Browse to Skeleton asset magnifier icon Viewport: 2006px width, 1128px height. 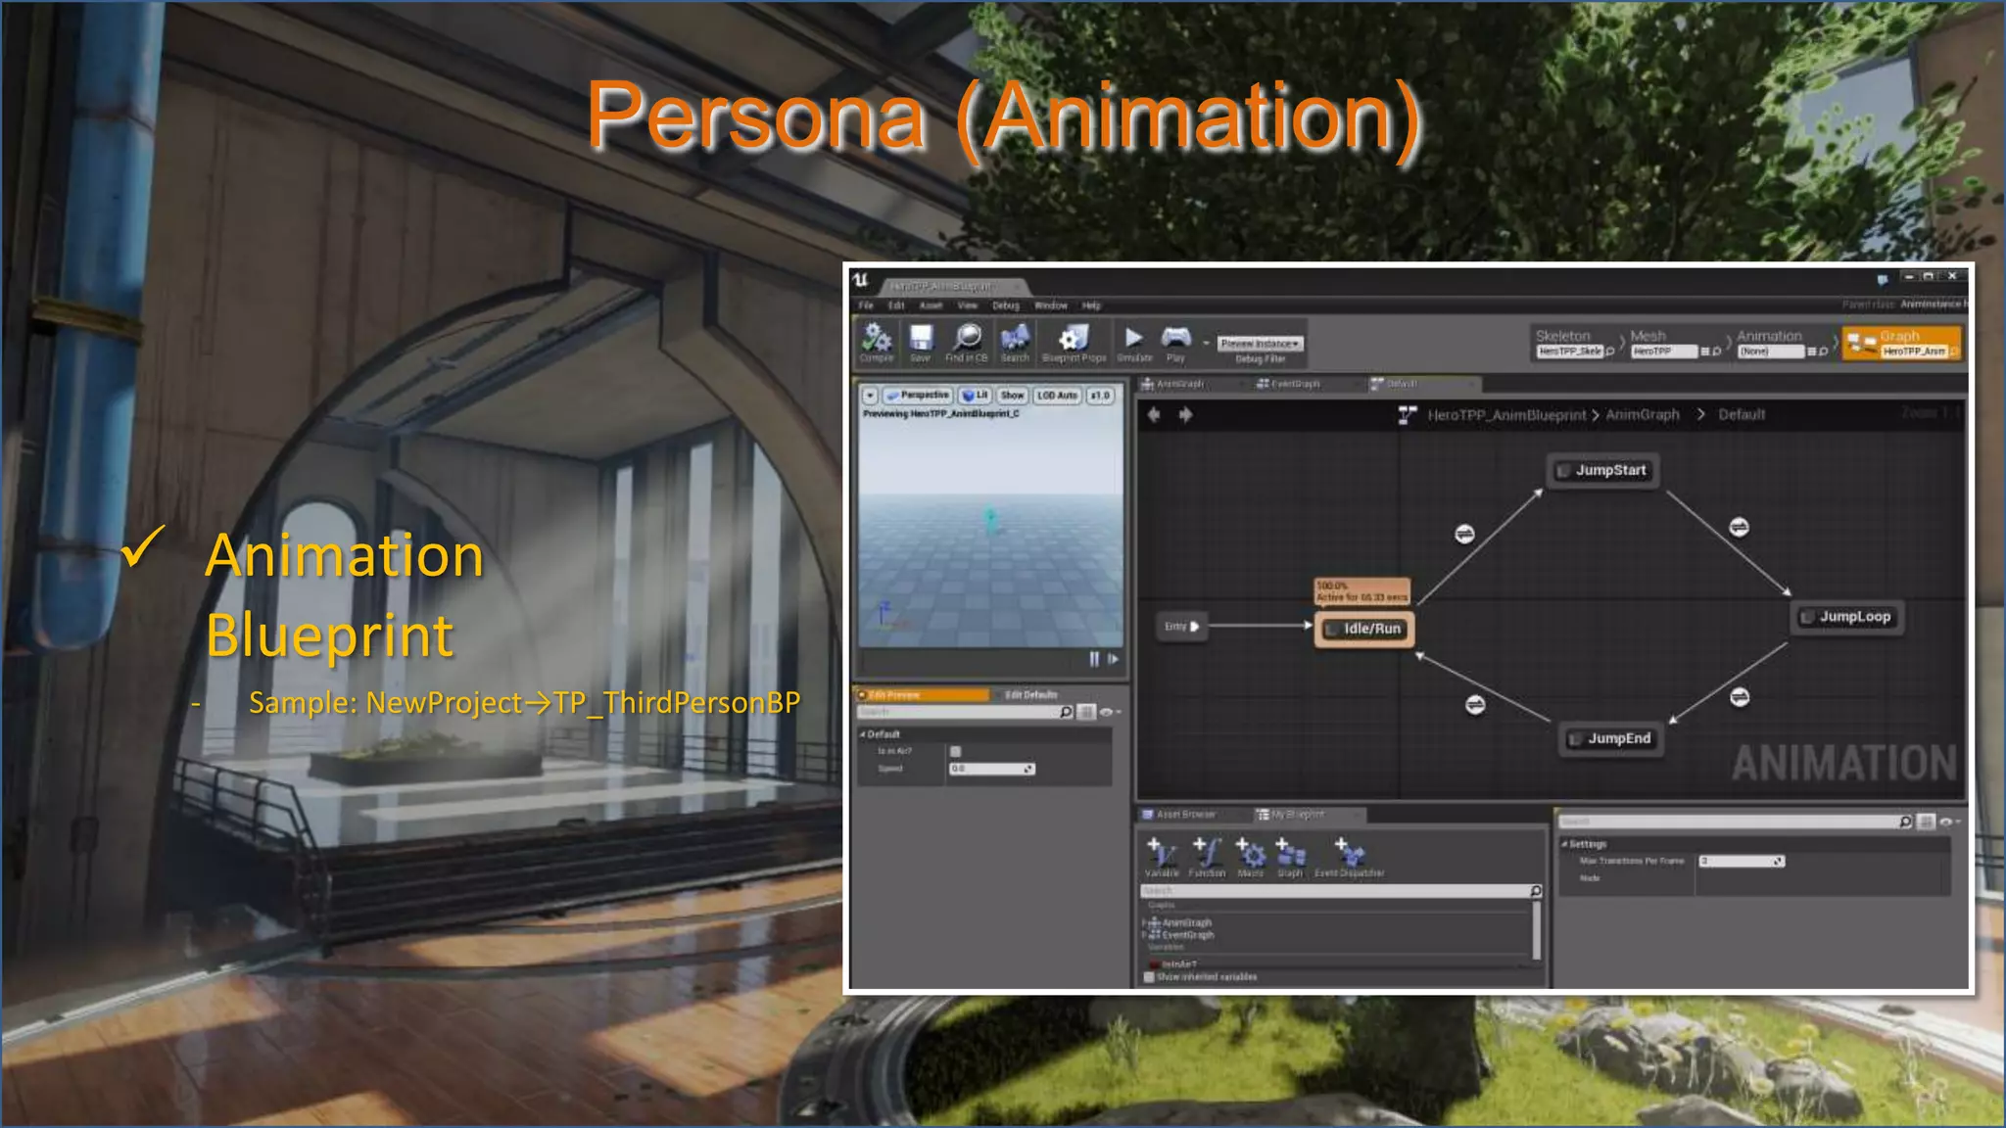[x=1610, y=352]
